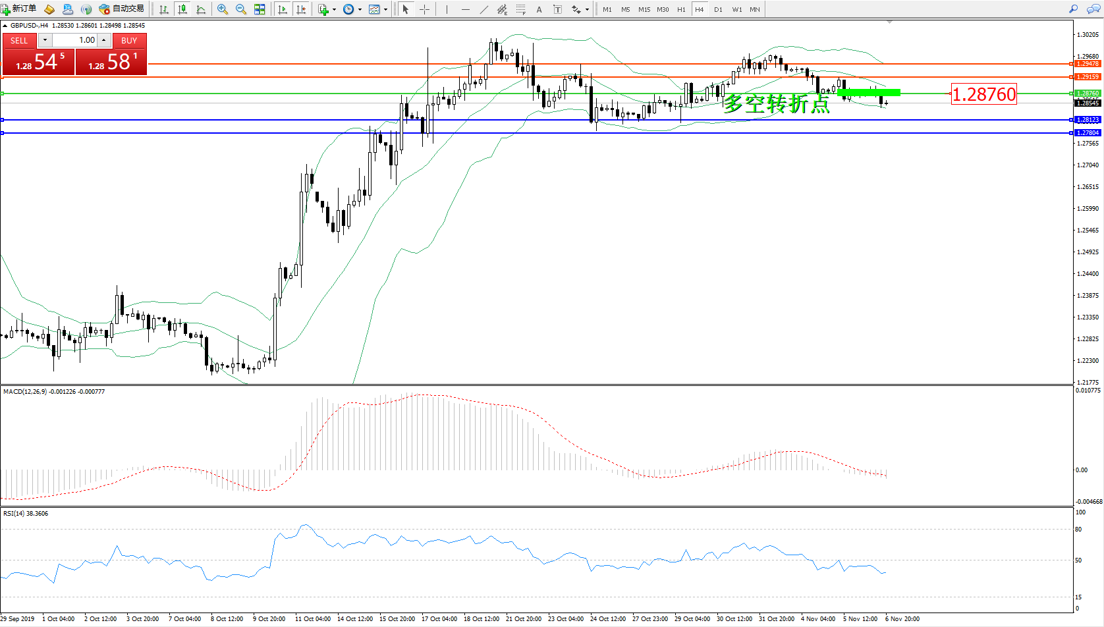
Task: Open the periodicity clock dropdown
Action: 360,9
